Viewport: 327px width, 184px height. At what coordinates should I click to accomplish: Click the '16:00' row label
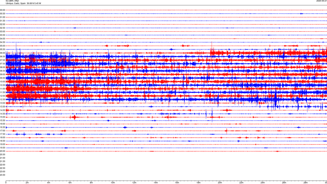coord(2,124)
